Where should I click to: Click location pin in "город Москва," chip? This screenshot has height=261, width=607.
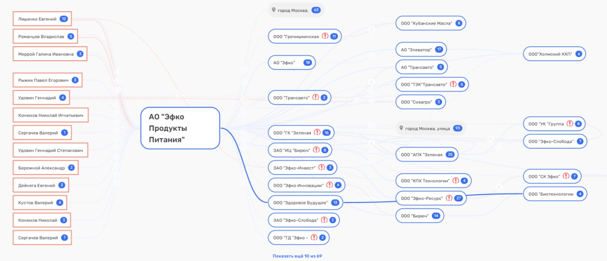274,10
